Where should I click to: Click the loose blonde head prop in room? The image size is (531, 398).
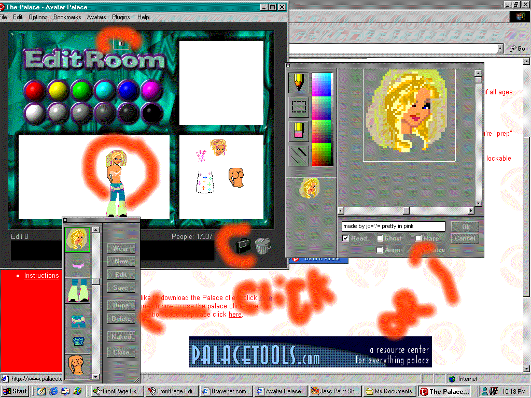[218, 147]
